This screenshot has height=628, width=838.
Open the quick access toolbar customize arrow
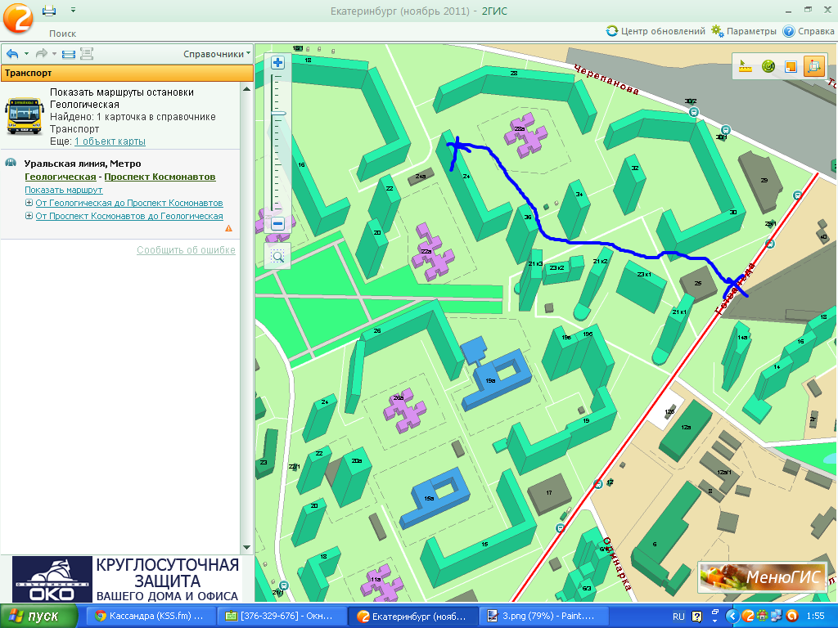(x=73, y=10)
